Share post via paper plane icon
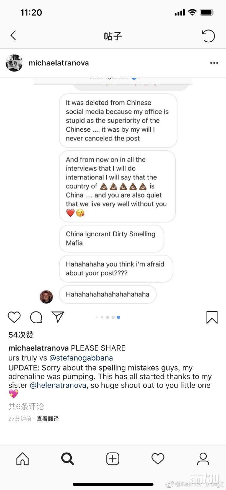This screenshot has width=226, height=490. 58,317
